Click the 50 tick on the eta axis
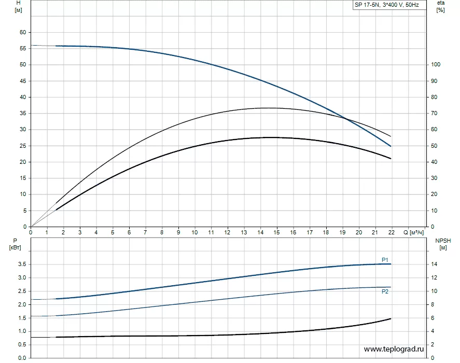Image resolution: width=460 pixels, height=363 pixels. 435,146
